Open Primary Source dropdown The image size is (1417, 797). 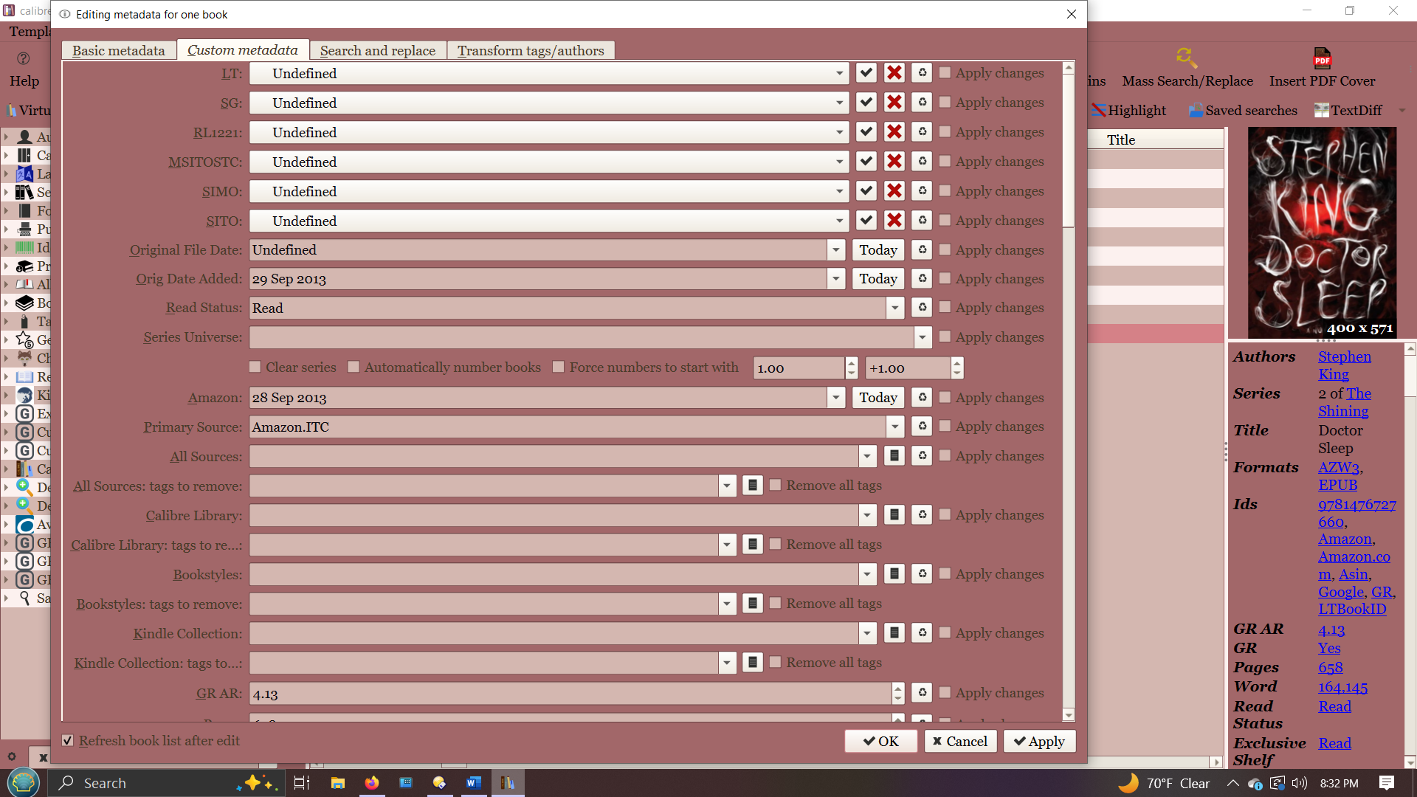[x=894, y=427]
